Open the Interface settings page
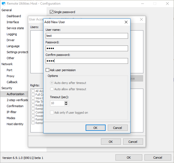The width and height of the screenshot is (174, 163). [13, 22]
